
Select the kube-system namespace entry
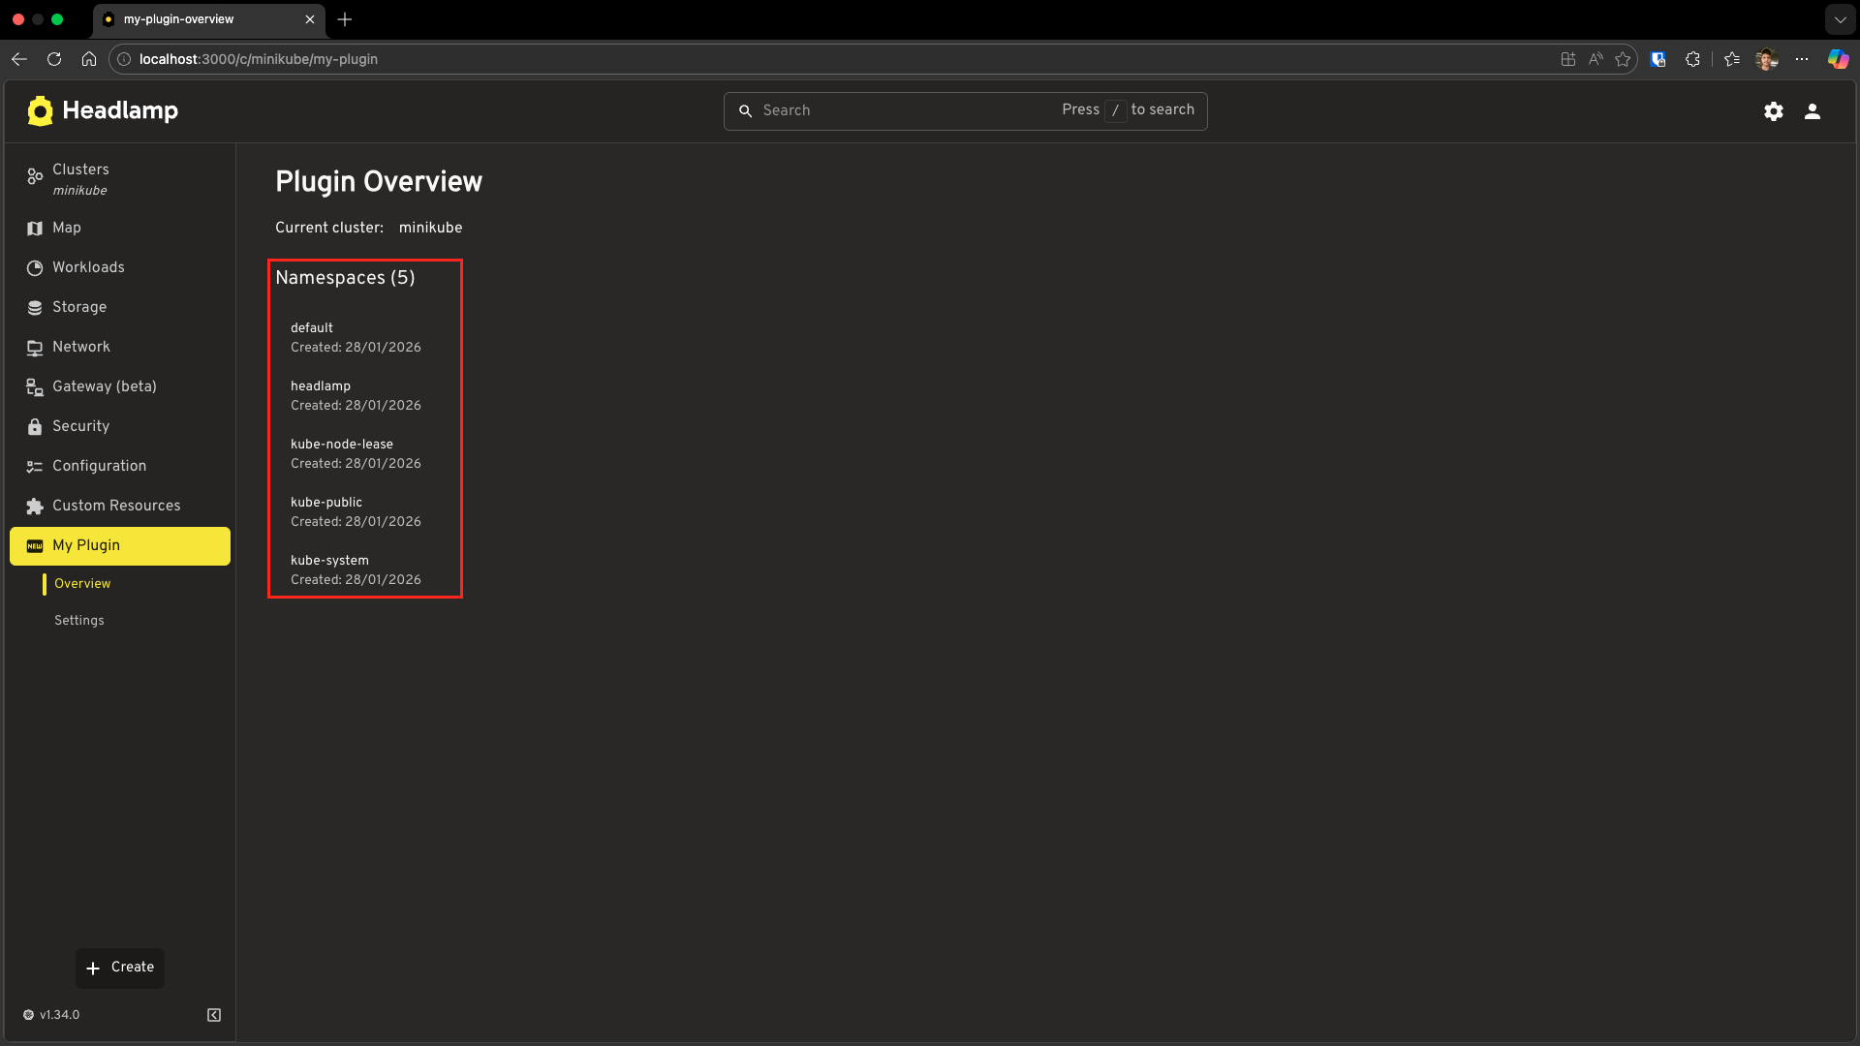tap(329, 560)
